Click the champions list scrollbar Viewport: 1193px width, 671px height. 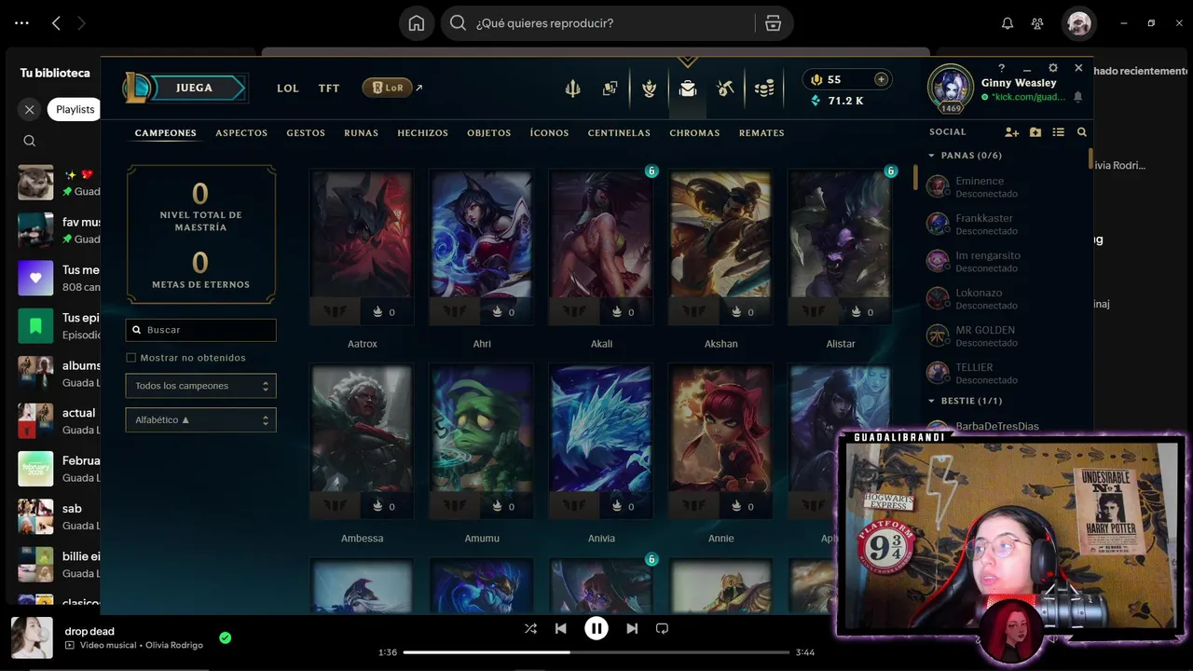tap(916, 177)
